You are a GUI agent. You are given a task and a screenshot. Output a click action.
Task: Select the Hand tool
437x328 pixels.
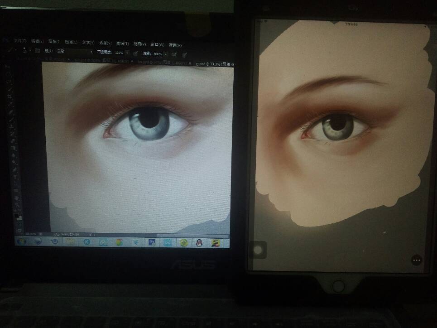(17, 198)
